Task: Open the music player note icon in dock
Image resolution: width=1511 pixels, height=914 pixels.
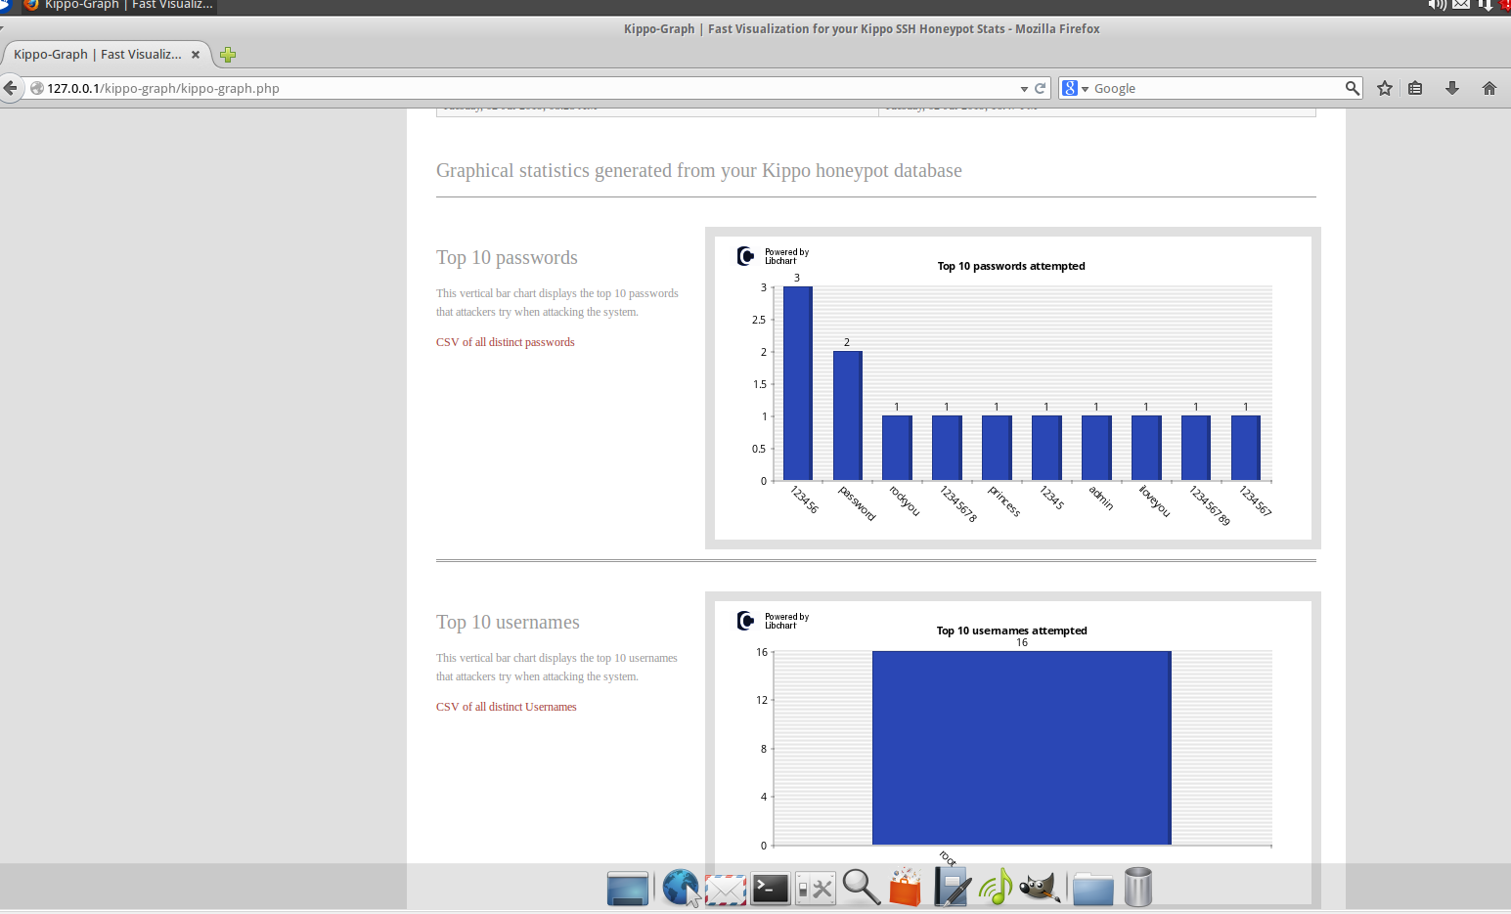Action: point(996,888)
